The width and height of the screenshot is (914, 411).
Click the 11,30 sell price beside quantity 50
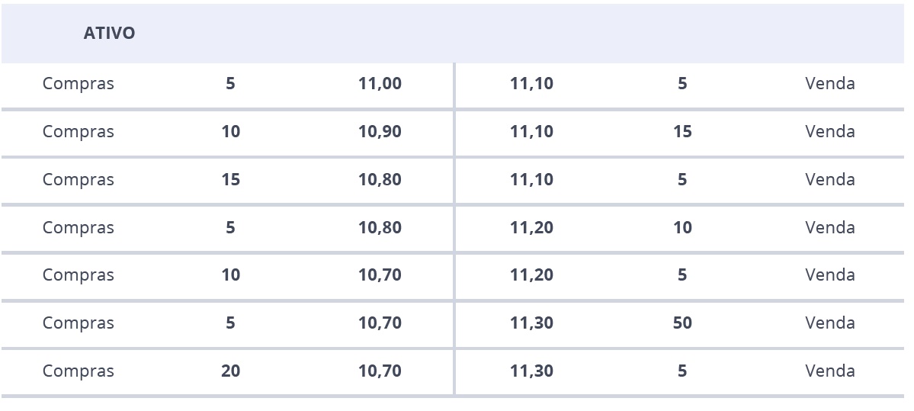pos(531,323)
